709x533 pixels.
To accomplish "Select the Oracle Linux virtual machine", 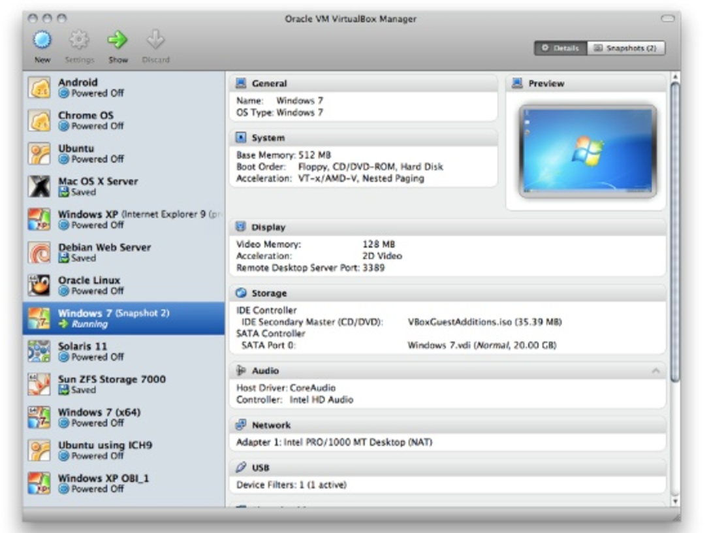I will pyautogui.click(x=124, y=286).
